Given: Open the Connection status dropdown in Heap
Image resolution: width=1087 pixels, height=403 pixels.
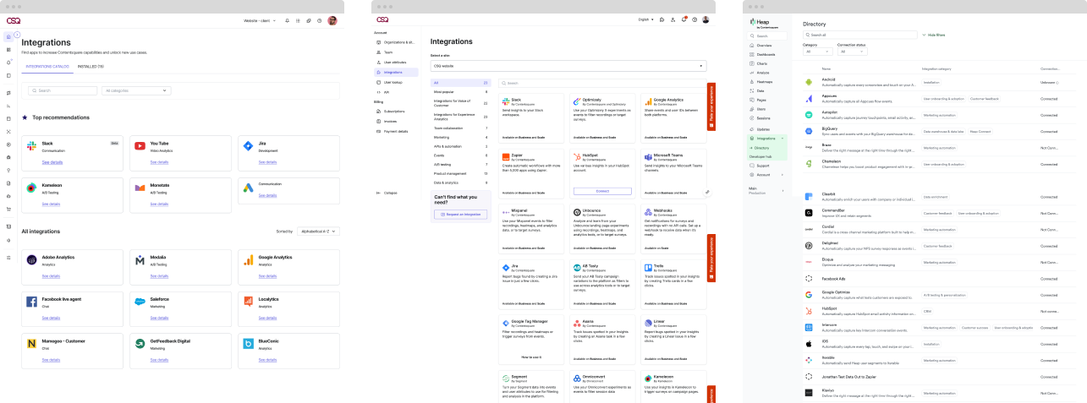Looking at the screenshot, I should pos(852,52).
